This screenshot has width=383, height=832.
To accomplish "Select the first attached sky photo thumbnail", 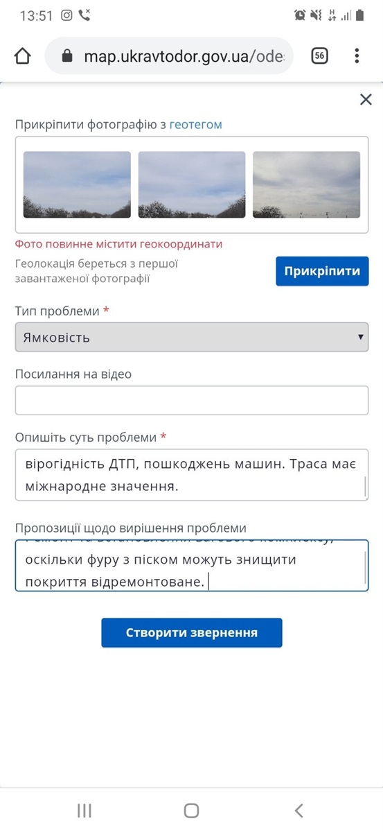I will [77, 184].
